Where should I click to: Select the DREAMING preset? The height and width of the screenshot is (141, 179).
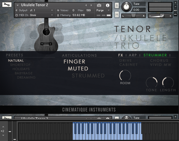(26, 77)
